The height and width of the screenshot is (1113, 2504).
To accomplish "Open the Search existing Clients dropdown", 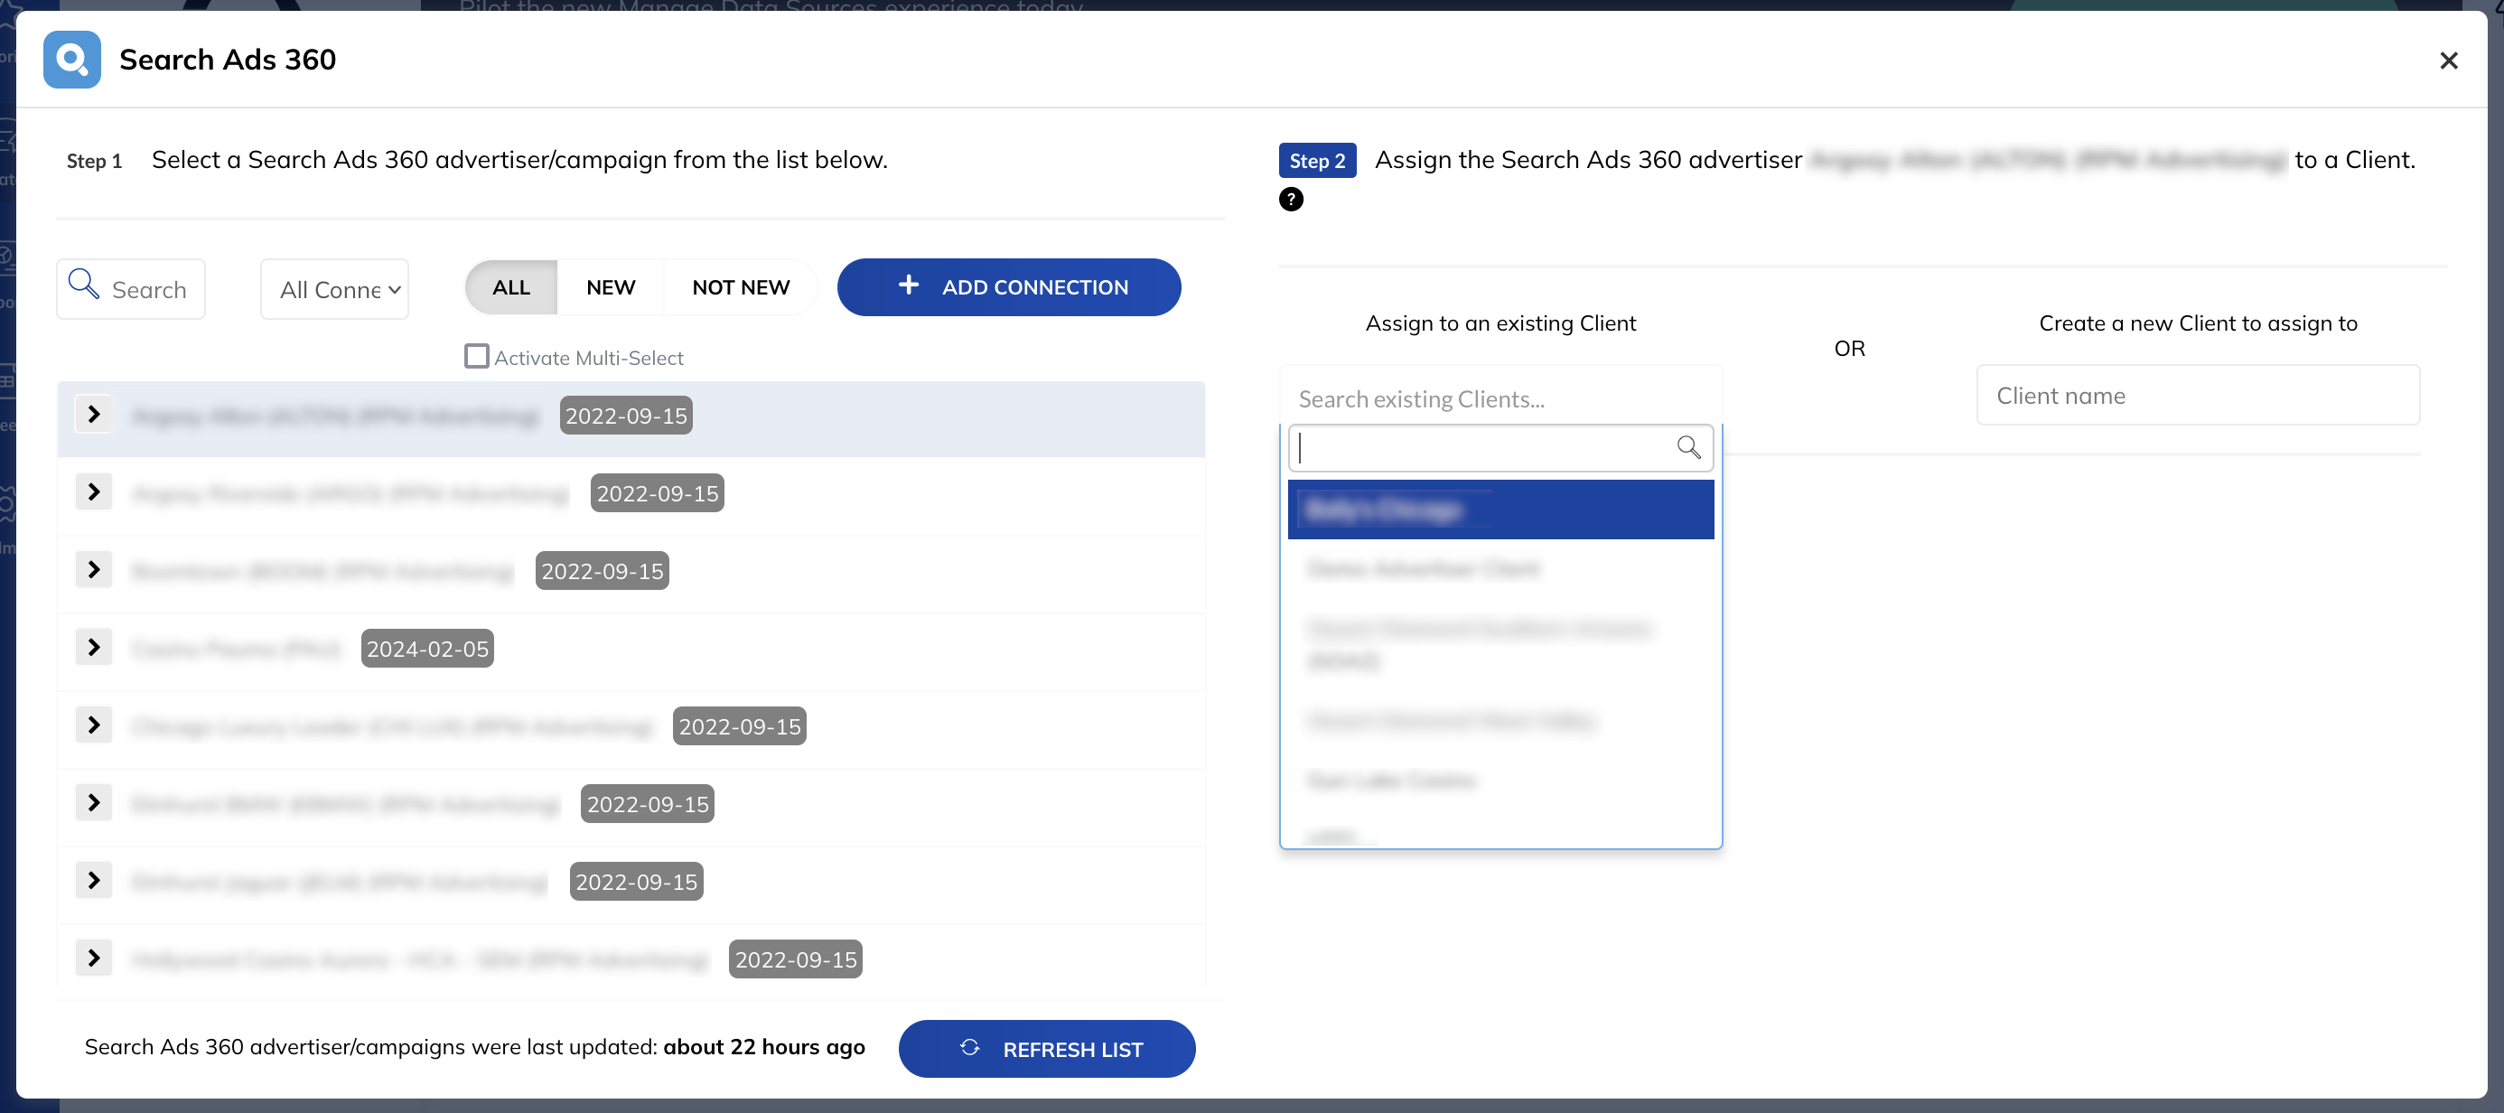I will tap(1500, 398).
